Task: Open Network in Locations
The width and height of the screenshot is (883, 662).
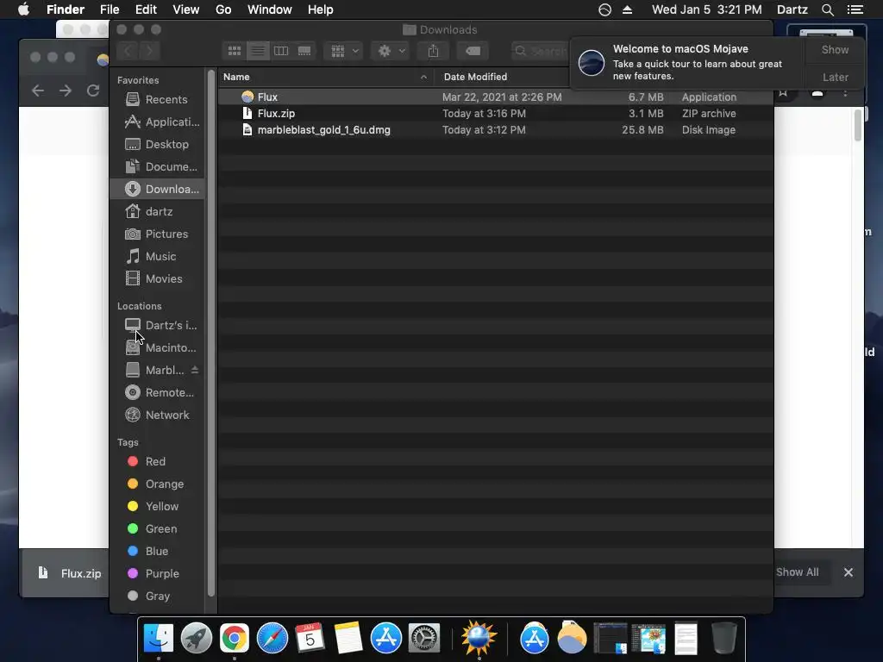Action: pyautogui.click(x=157, y=415)
